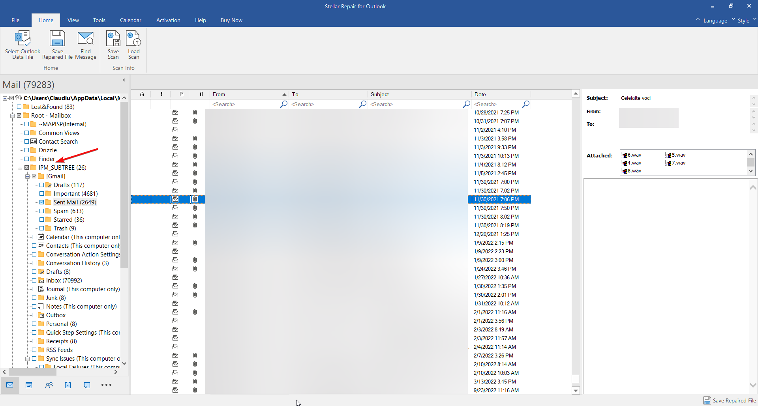Open the 7.wav attachment
Viewport: 758px width, 406px height.
pos(675,163)
